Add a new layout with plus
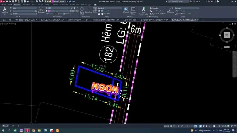The height and width of the screenshot is (133, 237). 18,126
